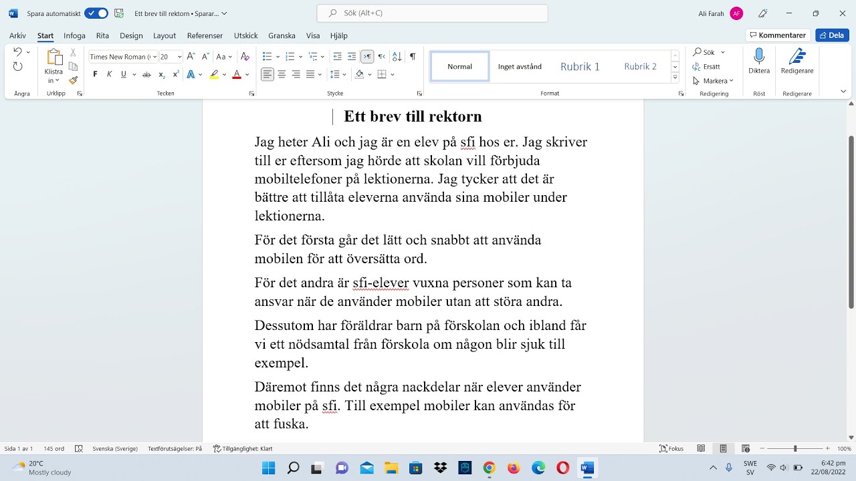Screen dimensions: 856x481
Task: Toggle justified paragraph alignment
Action: 310,74
